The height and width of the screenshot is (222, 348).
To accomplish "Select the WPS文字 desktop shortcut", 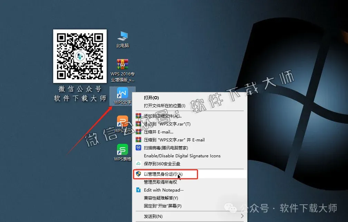I will tap(123, 96).
